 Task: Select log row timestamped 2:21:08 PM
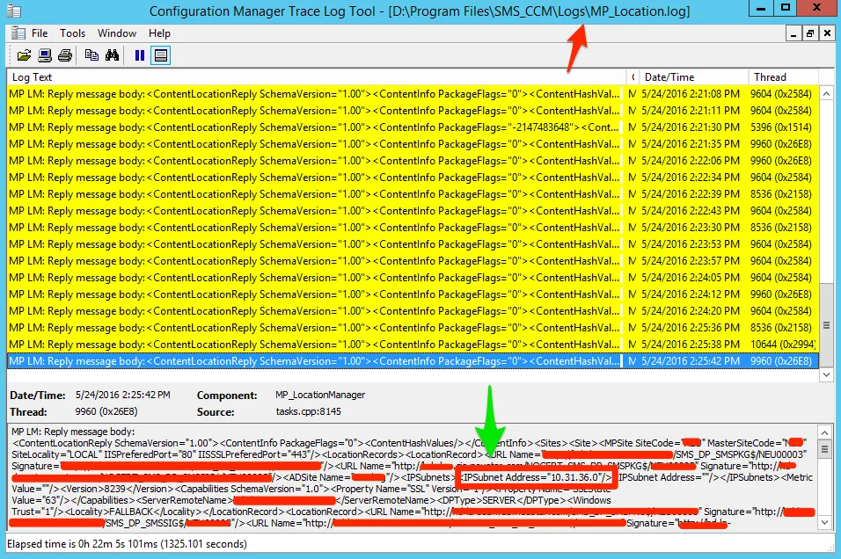(x=413, y=94)
